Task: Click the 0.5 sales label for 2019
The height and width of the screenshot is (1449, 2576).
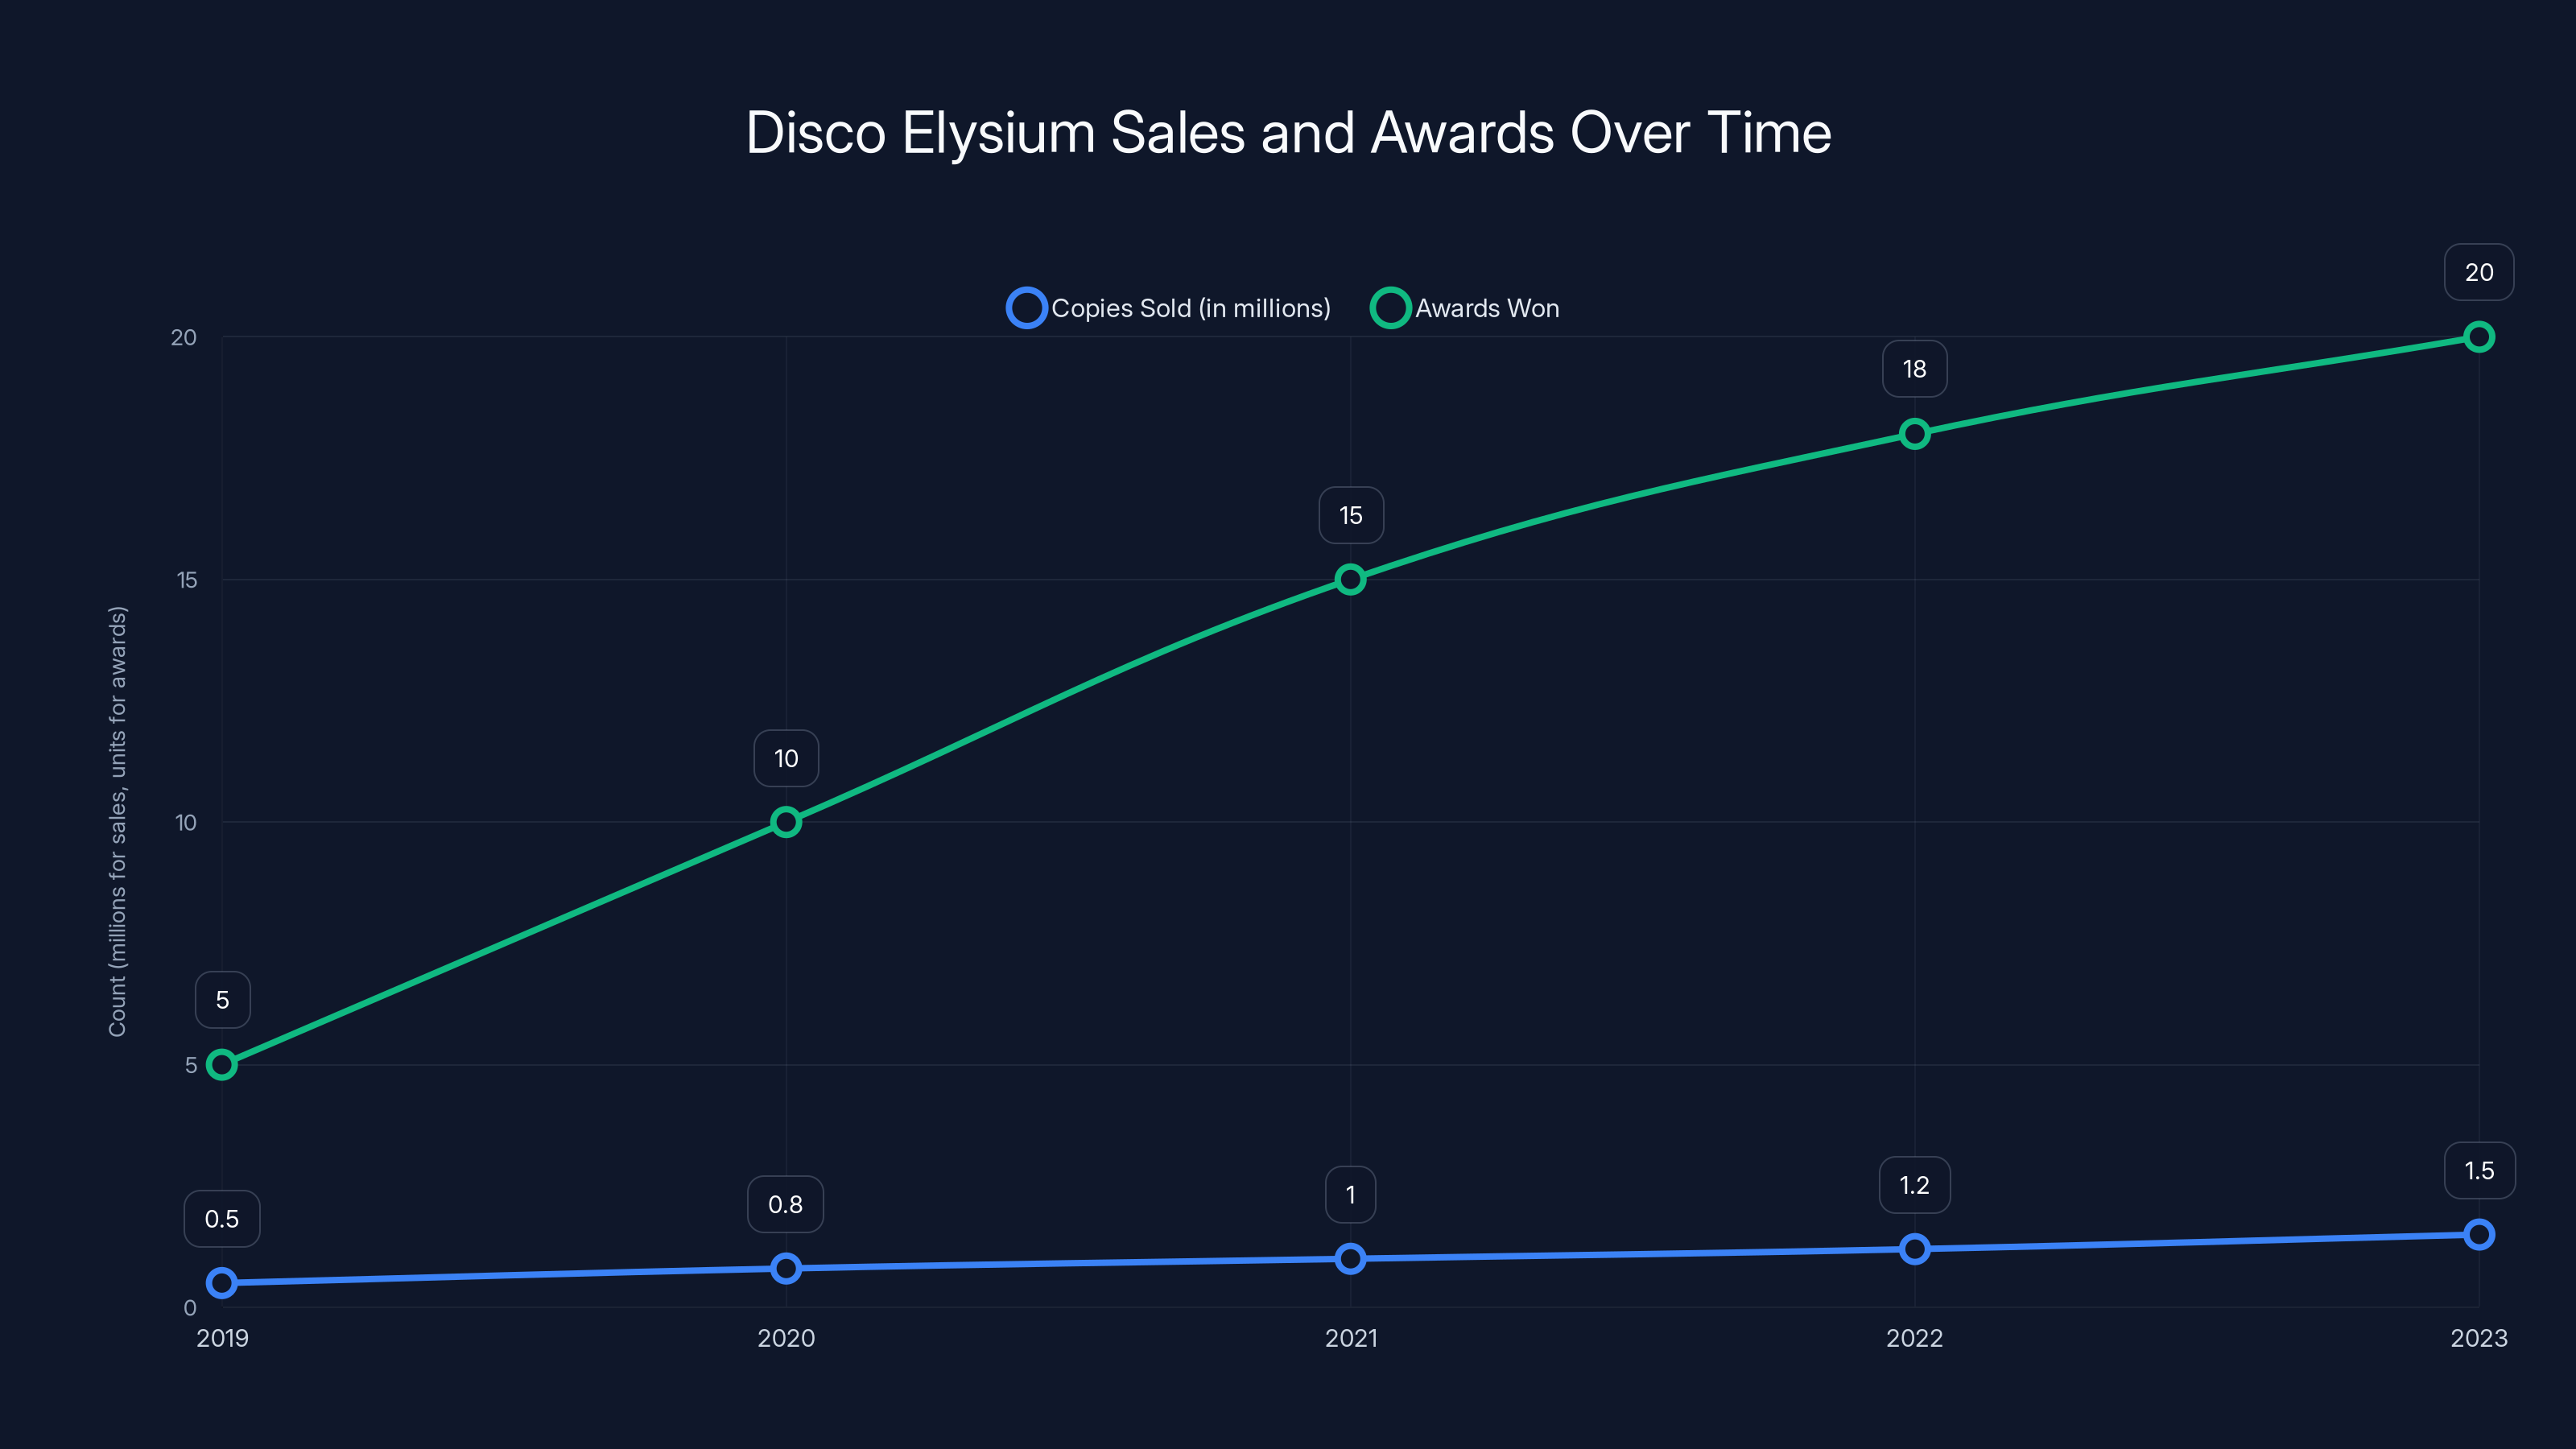Action: tap(222, 1218)
